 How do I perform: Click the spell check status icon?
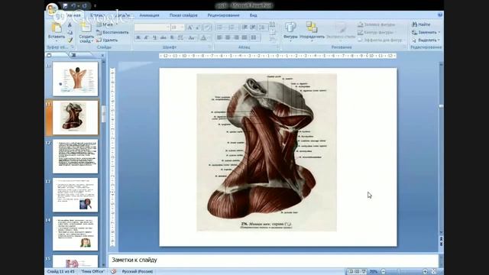tap(113, 272)
